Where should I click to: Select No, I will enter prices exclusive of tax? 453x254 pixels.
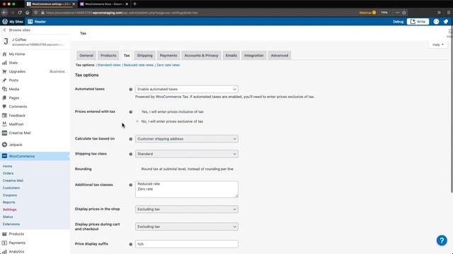[137, 121]
